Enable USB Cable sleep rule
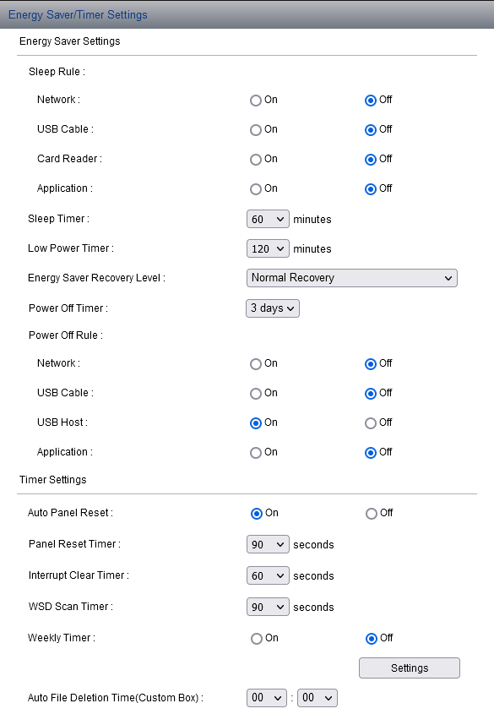The height and width of the screenshot is (714, 494). (254, 129)
